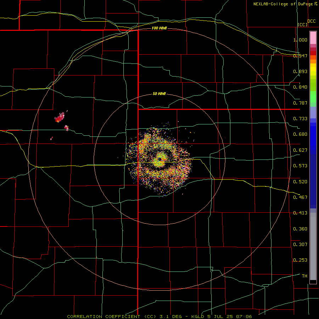Image resolution: width=319 pixels, height=319 pixels.
Task: Click the DCC label above the color bar
Action: [311, 21]
